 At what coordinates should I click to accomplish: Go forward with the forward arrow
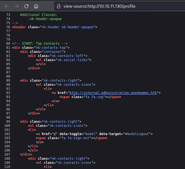tap(16, 6)
